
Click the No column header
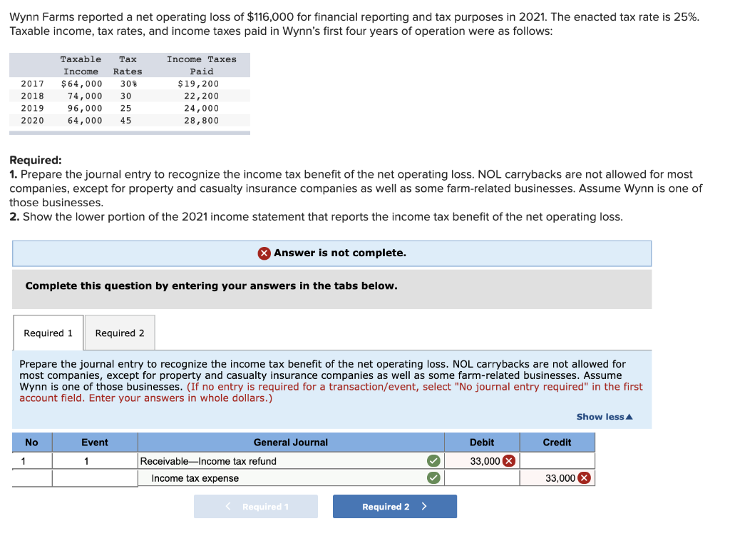[x=31, y=443]
